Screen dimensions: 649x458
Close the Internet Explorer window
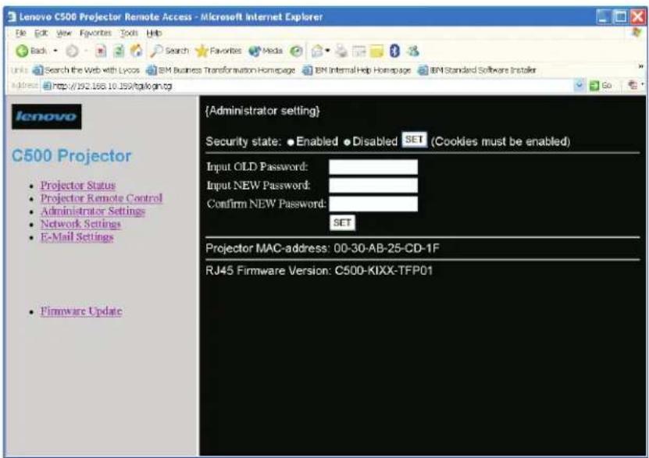tap(637, 16)
